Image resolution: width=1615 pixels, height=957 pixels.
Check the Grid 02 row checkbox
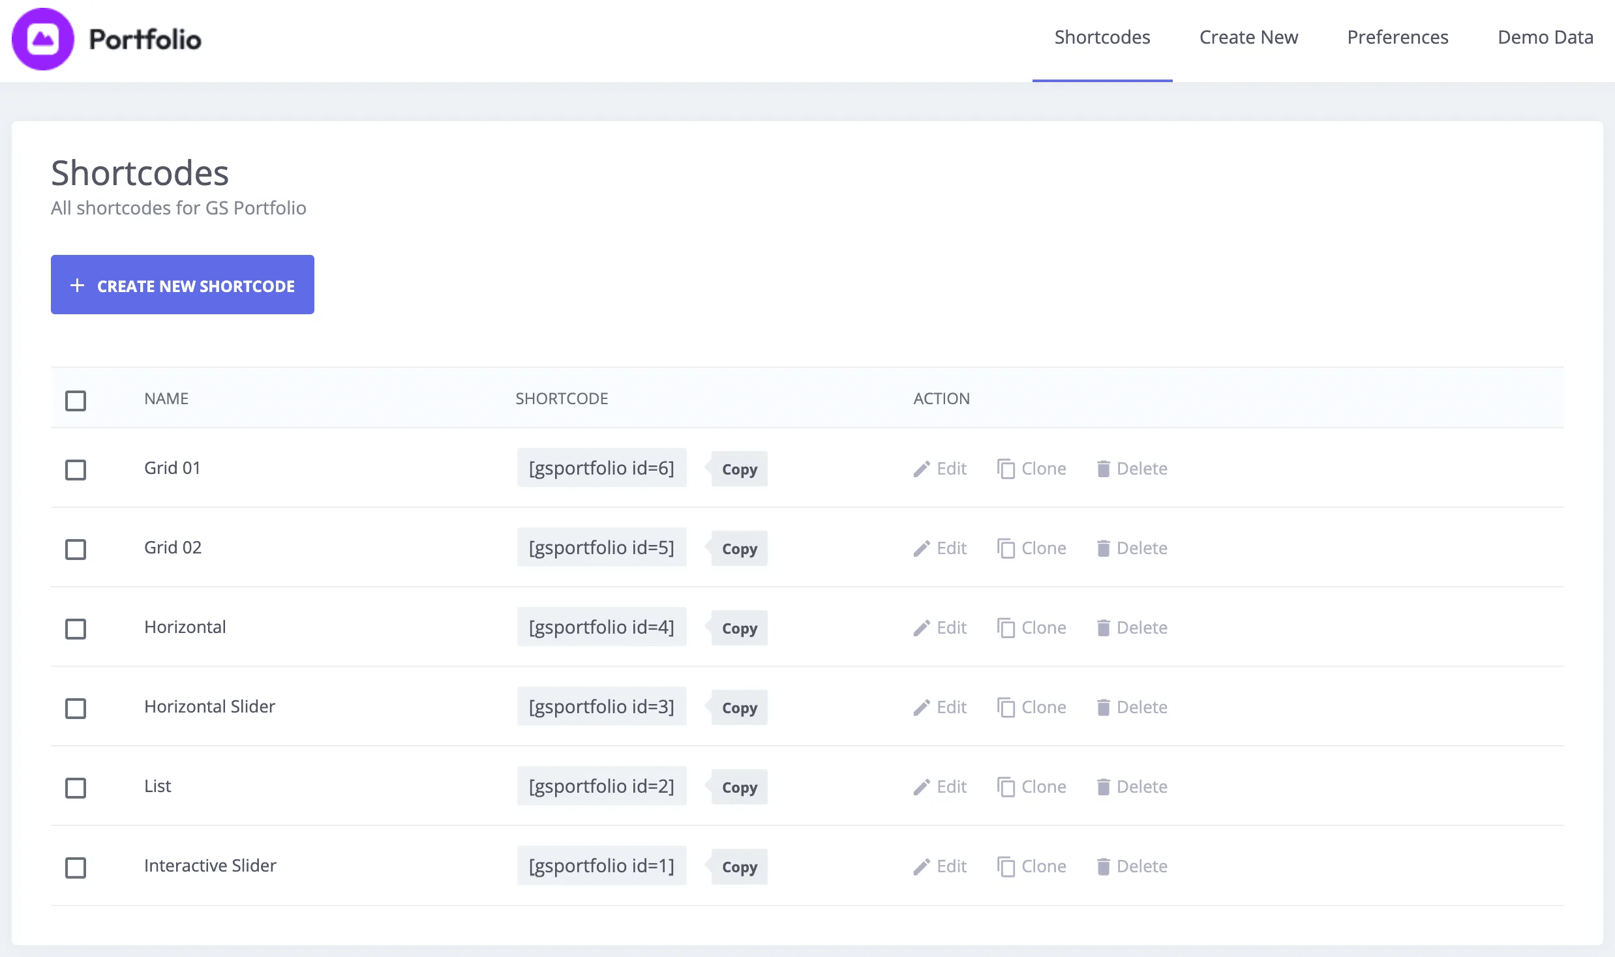tap(76, 549)
